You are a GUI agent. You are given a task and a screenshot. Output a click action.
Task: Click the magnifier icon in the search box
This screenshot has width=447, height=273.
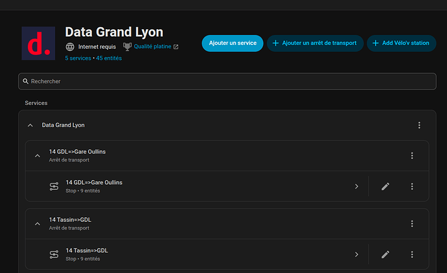tap(26, 81)
